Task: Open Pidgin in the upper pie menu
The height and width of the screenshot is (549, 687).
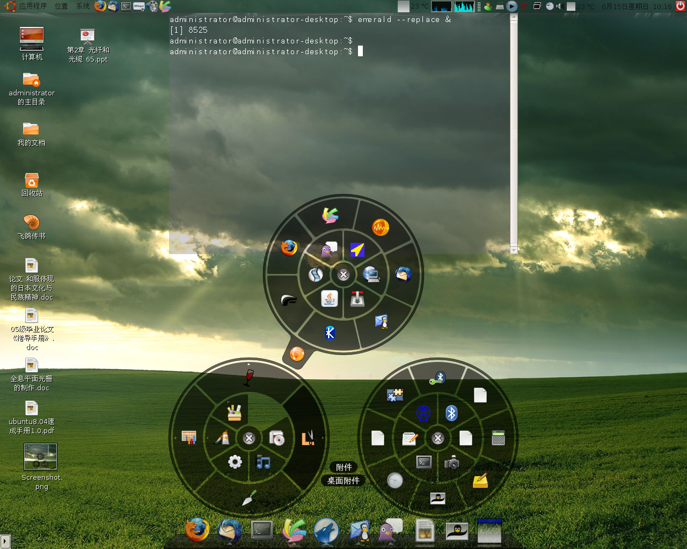Action: tap(328, 249)
